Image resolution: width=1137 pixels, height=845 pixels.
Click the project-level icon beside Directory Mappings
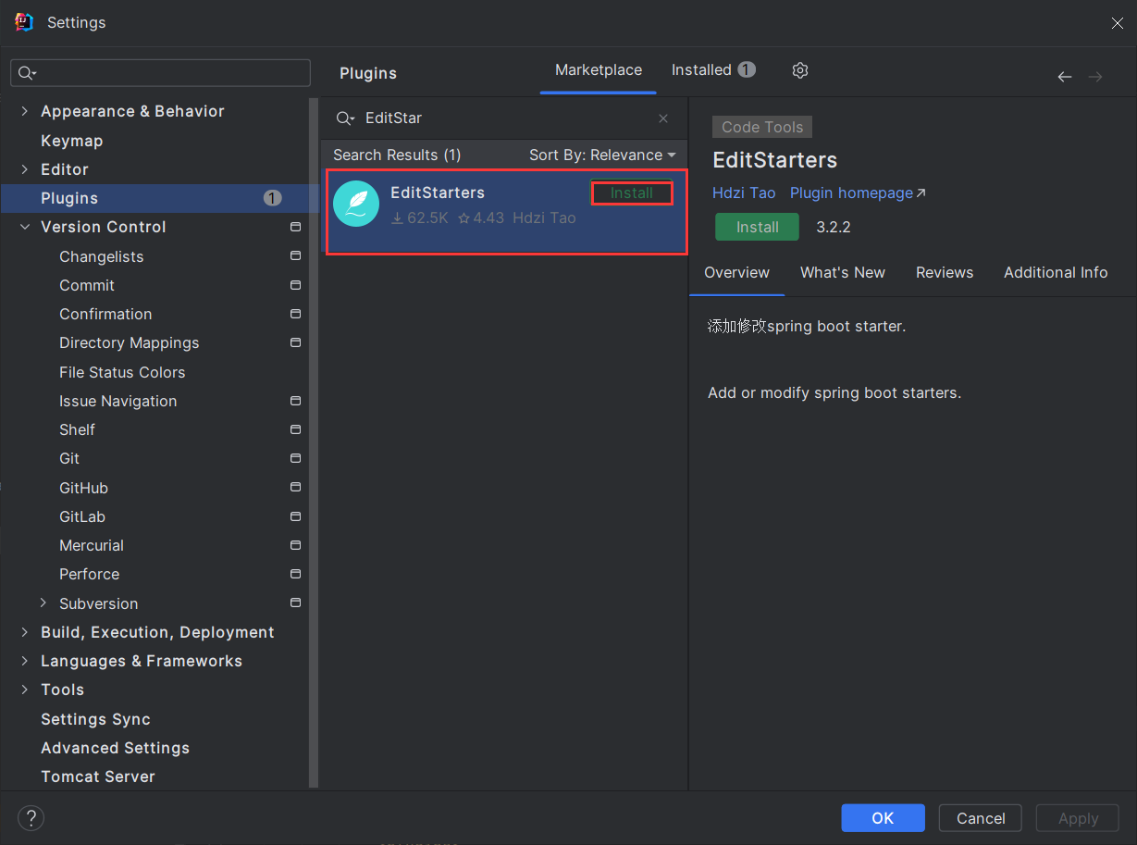pos(296,342)
